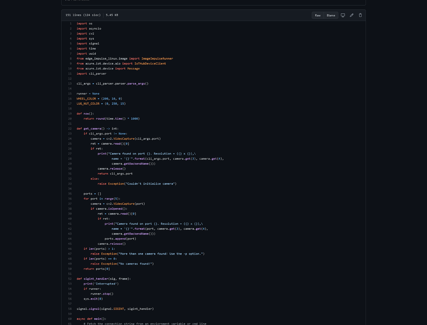Open this file in GitHub Desktop icon
The width and height of the screenshot is (427, 325).
pyautogui.click(x=343, y=15)
